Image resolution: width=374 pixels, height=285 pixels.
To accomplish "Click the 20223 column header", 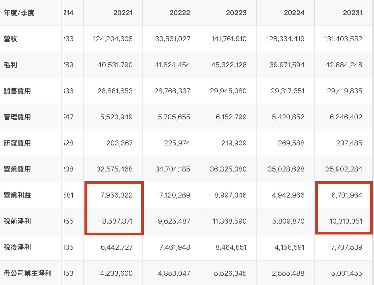I will [x=236, y=13].
